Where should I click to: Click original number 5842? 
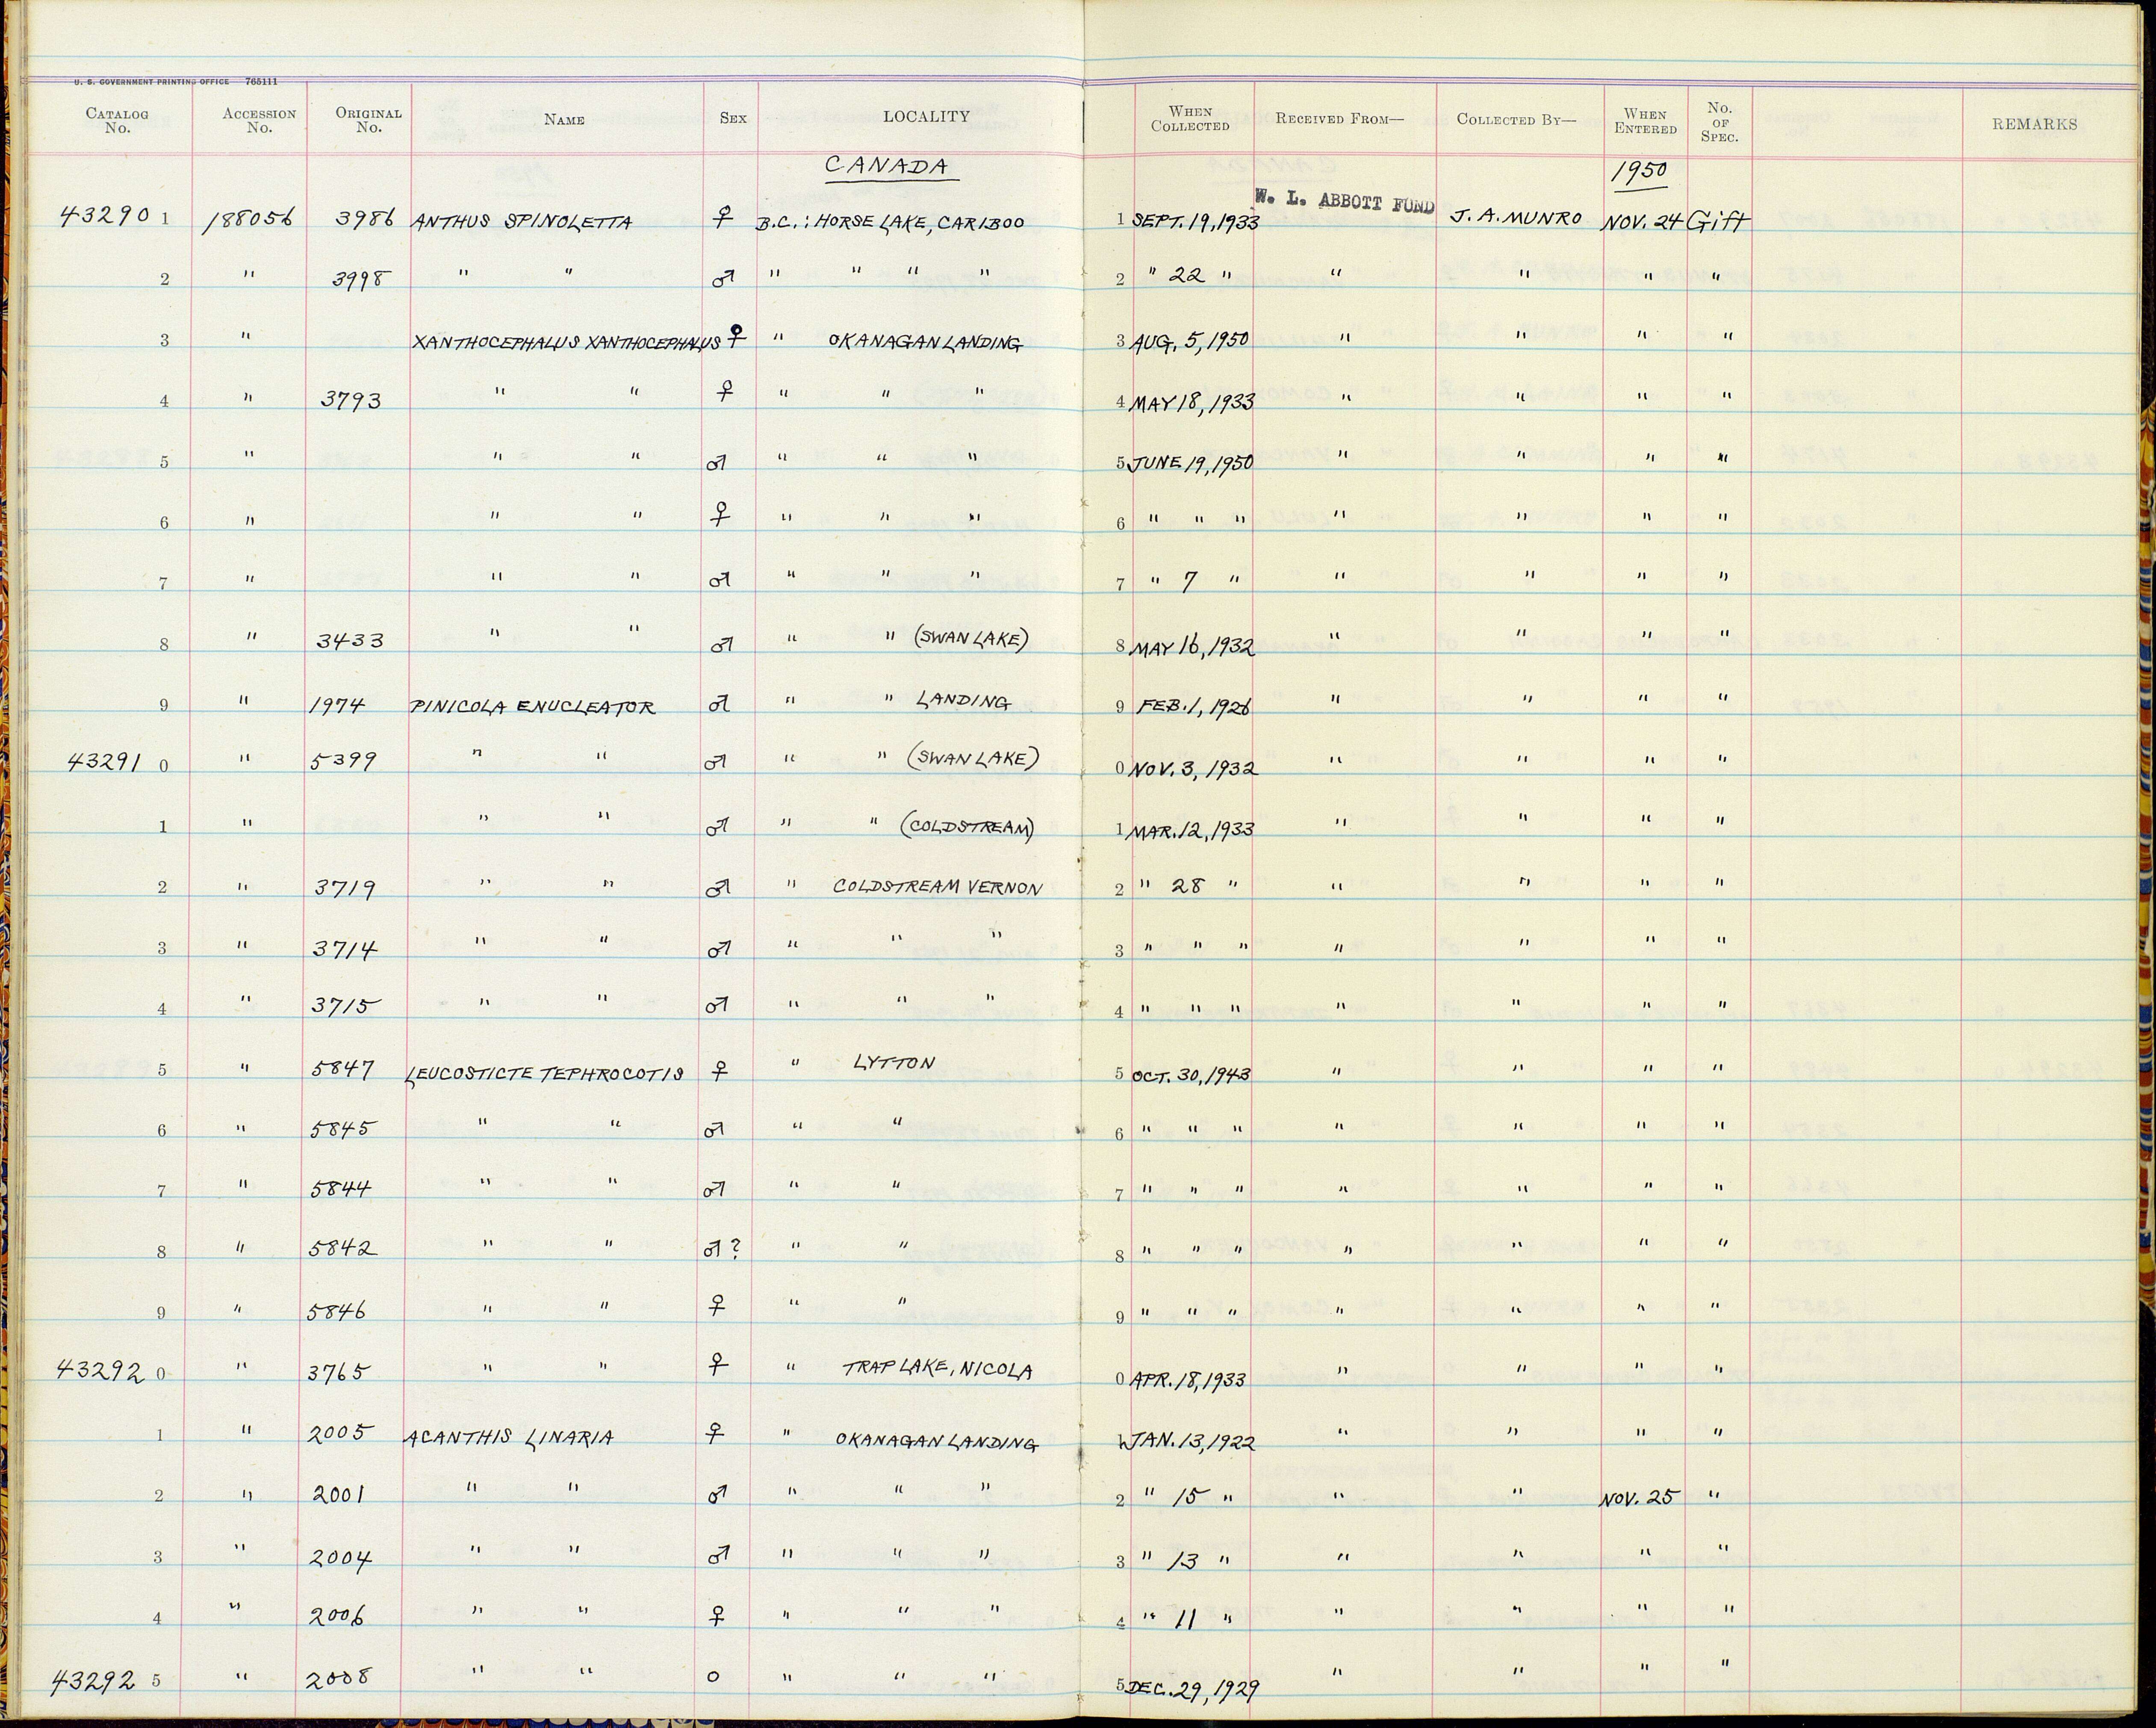coord(343,1249)
